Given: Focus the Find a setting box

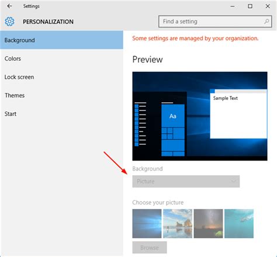Looking at the screenshot, I should [x=215, y=22].
